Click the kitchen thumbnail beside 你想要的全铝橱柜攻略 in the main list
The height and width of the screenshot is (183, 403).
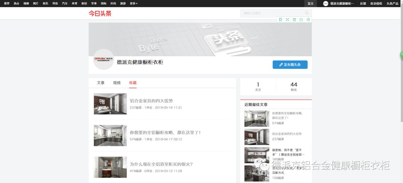click(110, 136)
